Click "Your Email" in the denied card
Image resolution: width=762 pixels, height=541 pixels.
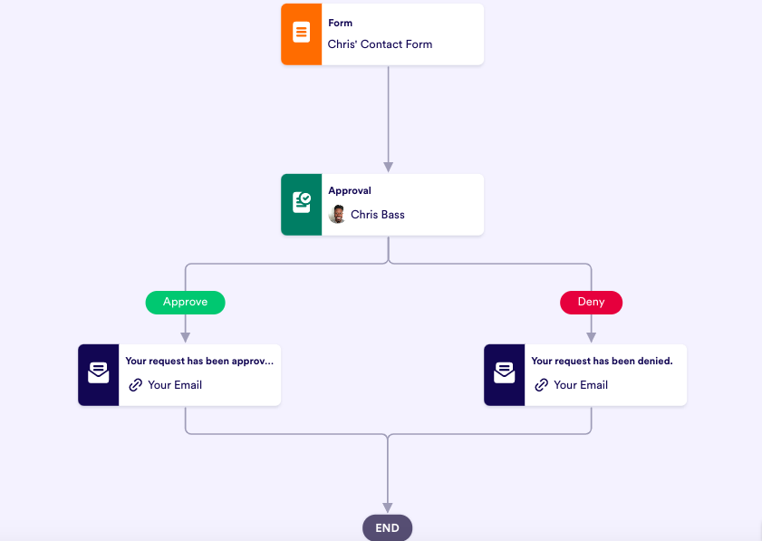click(x=581, y=385)
